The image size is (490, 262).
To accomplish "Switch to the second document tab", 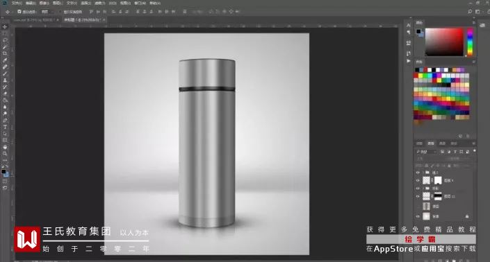I will 84,20.
